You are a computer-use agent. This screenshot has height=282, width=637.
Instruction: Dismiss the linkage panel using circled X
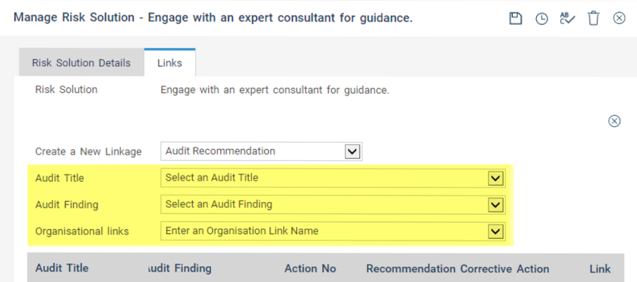[614, 121]
